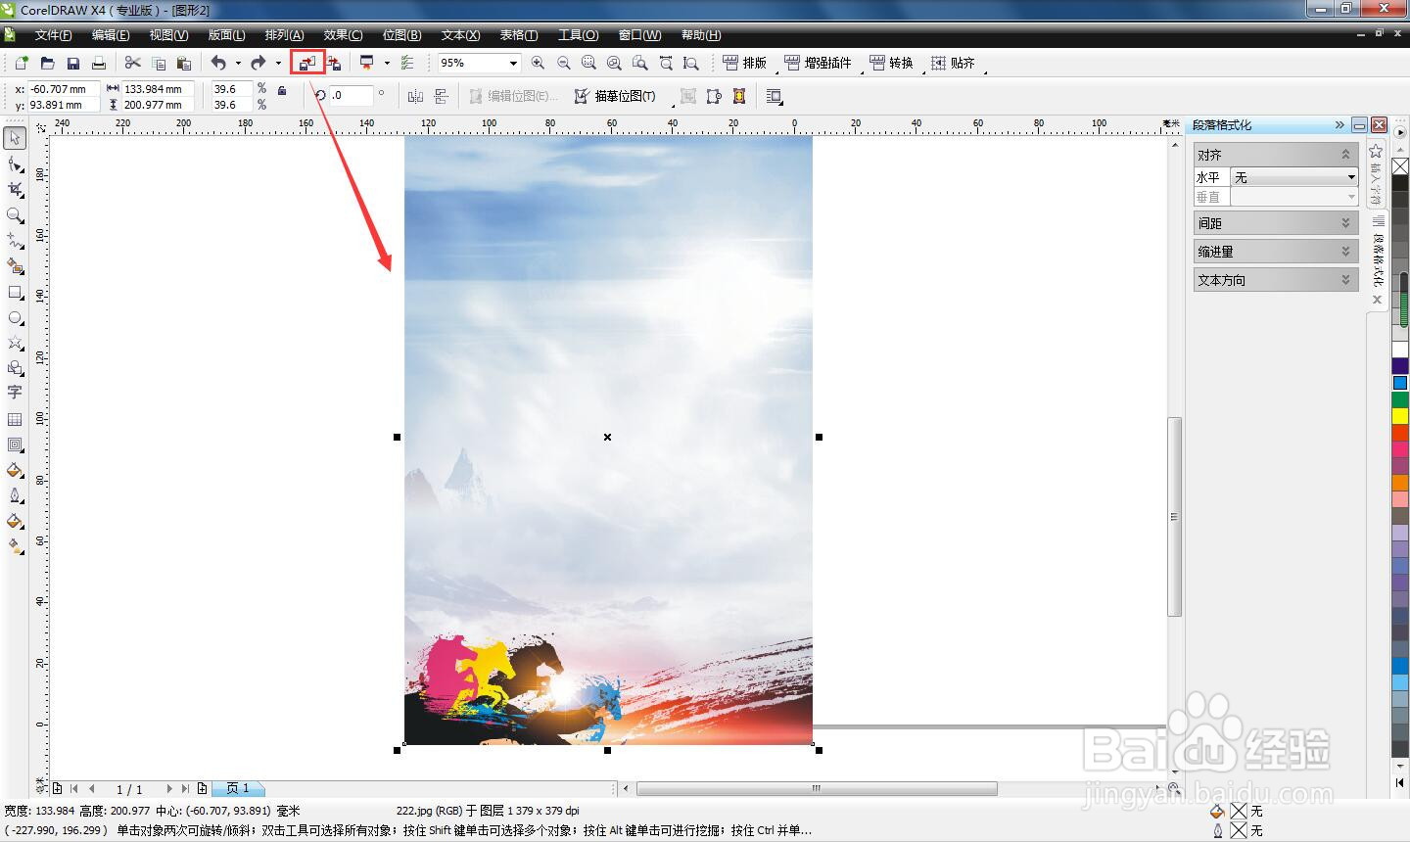Select the Rectangle tool
This screenshot has width=1410, height=842.
pos(15,293)
